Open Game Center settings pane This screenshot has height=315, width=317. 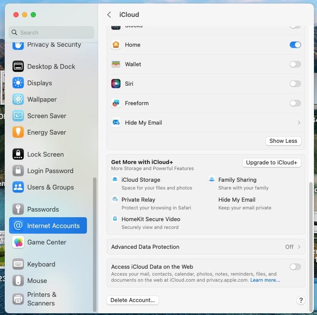48,242
